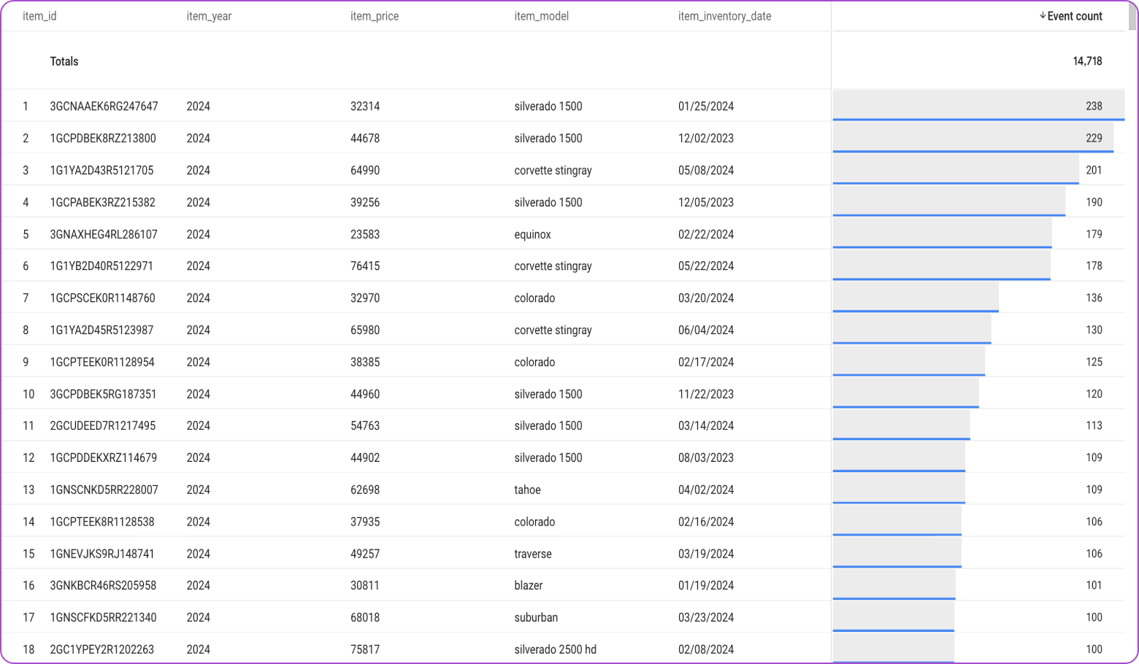Click the event count value 101

1094,586
